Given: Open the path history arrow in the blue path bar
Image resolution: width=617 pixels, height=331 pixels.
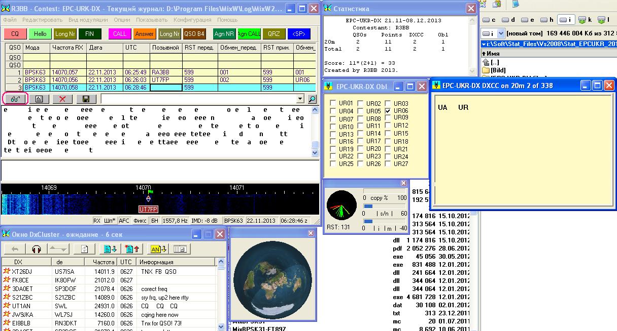Looking at the screenshot, I should (484, 44).
